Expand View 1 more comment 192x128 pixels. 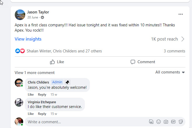(x=35, y=73)
